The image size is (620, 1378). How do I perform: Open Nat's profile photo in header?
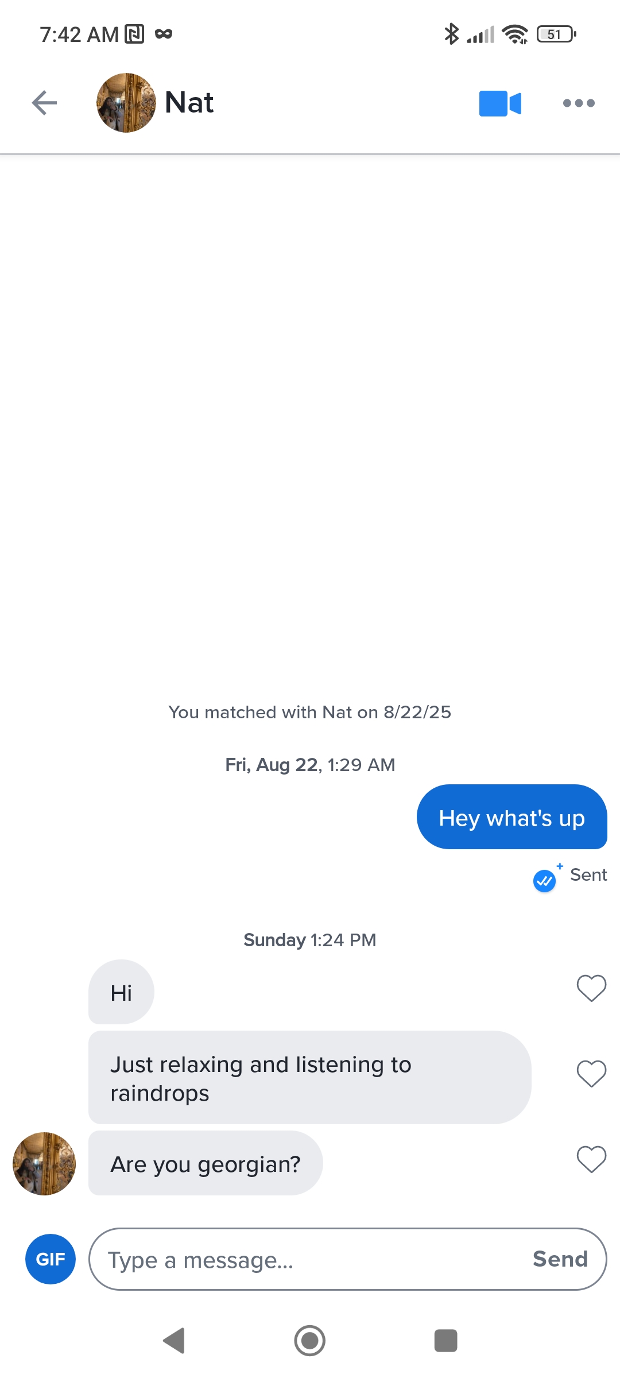click(126, 103)
